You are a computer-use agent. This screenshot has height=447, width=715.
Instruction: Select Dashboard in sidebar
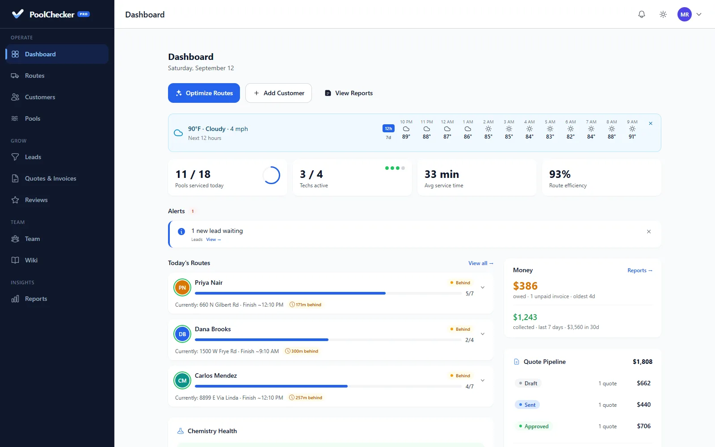tap(57, 54)
